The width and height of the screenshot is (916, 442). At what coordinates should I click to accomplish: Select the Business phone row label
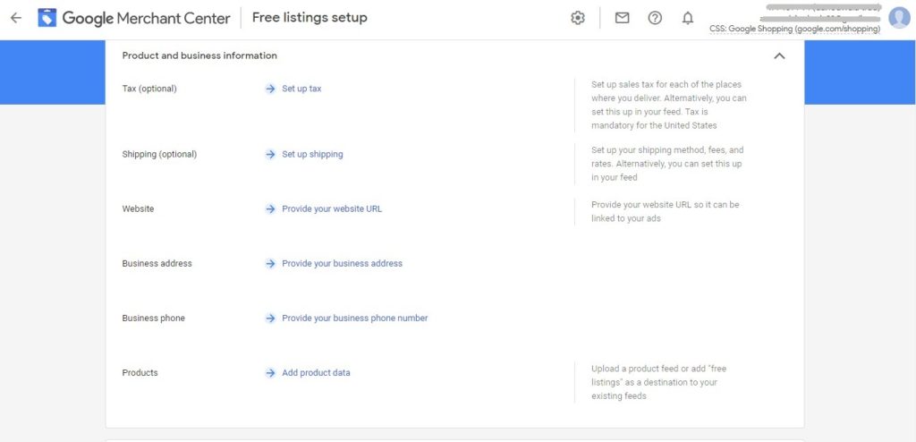(154, 318)
